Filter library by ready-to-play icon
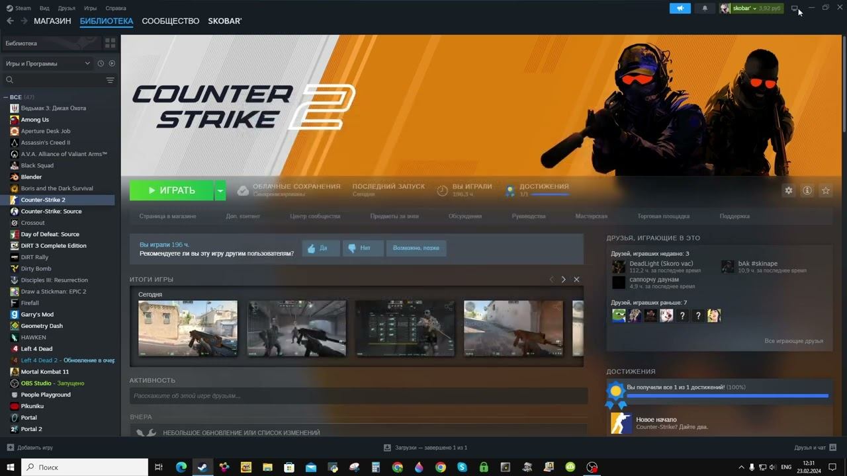847x476 pixels. point(112,63)
